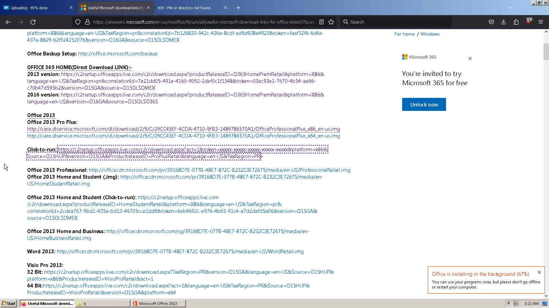Click scrollbar up arrow
Screen dimensions: 549x308
546,32
